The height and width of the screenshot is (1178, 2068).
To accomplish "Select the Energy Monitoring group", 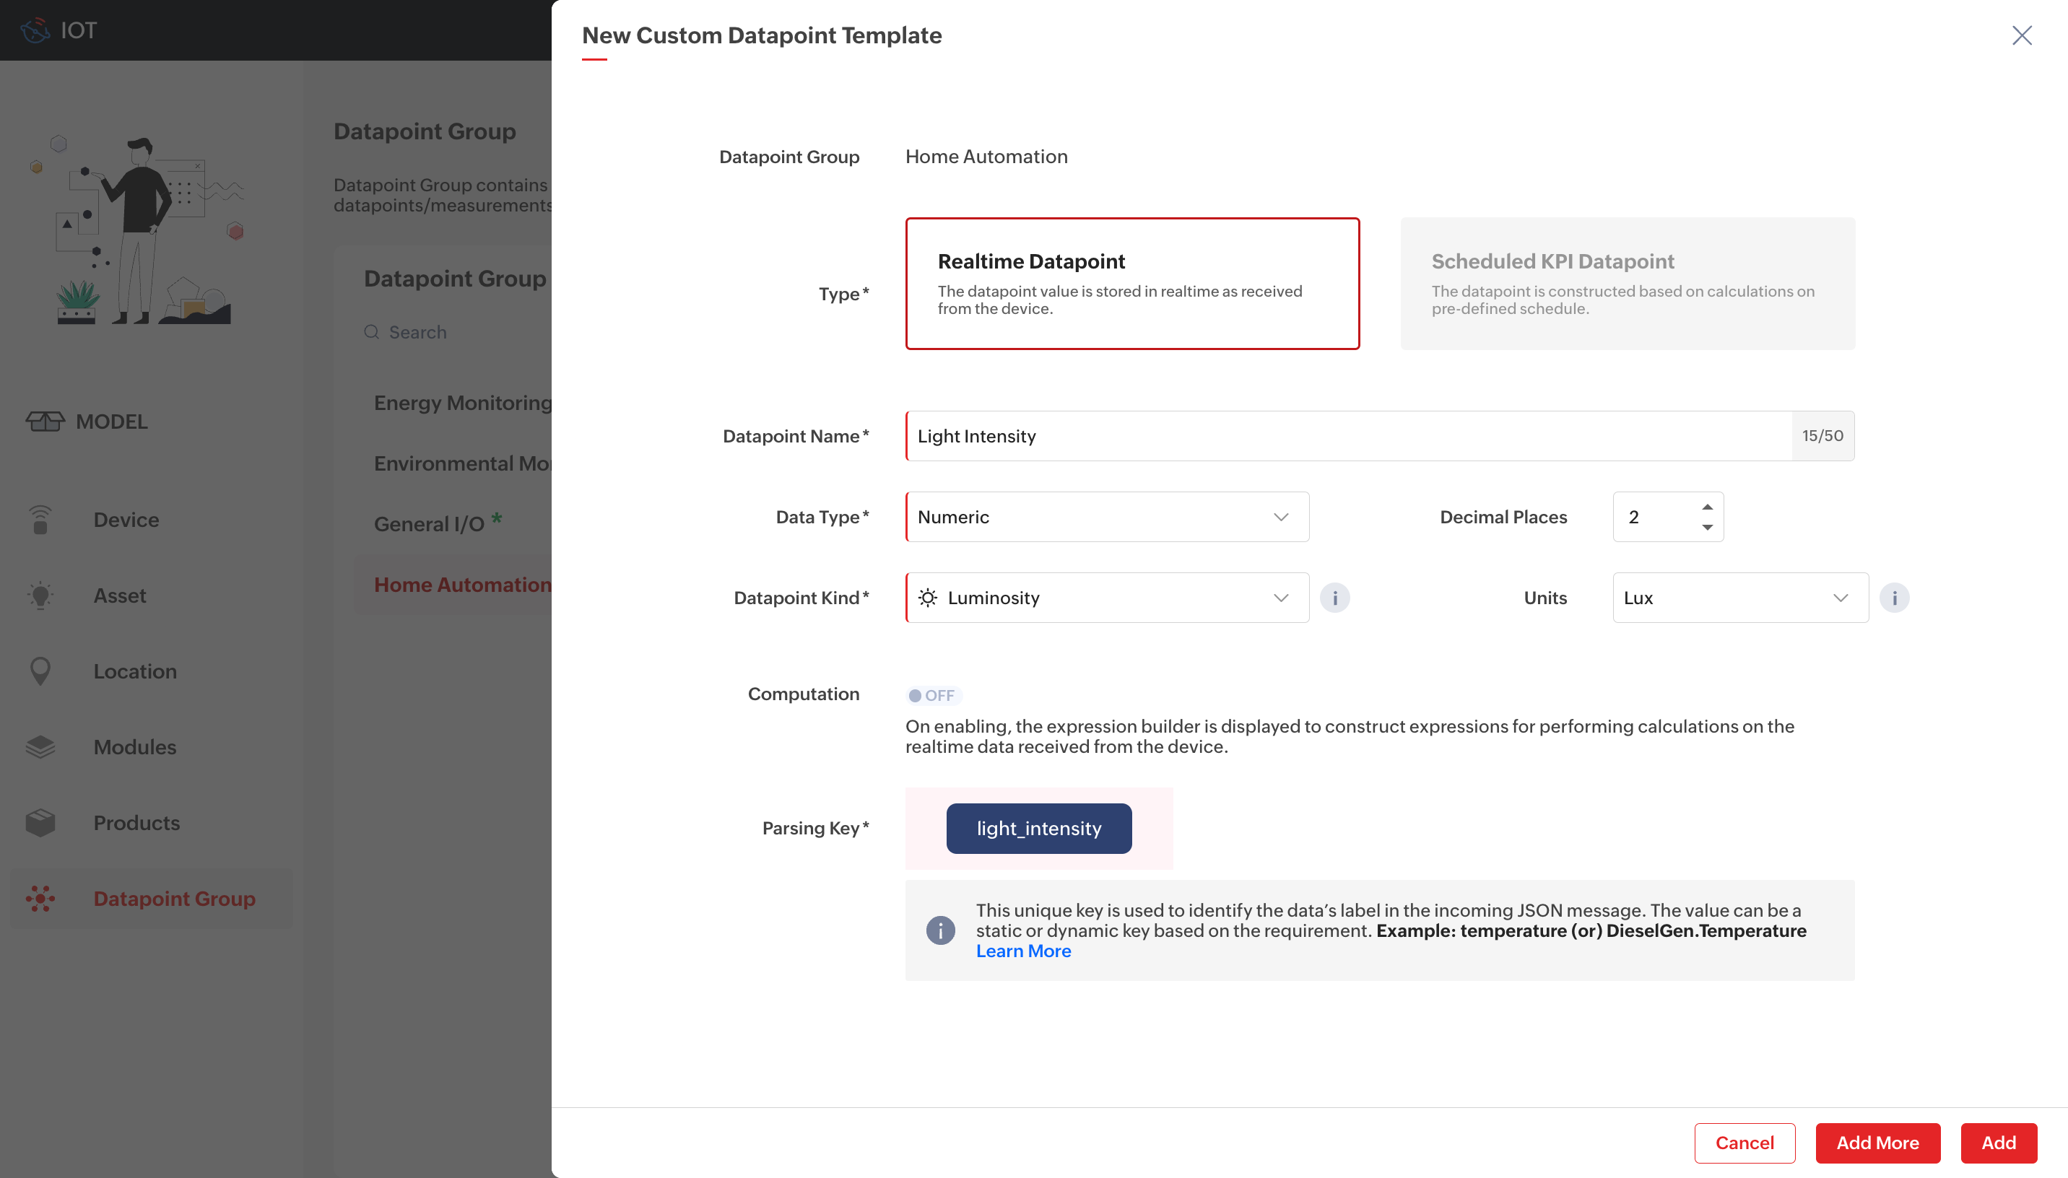I will (x=463, y=403).
